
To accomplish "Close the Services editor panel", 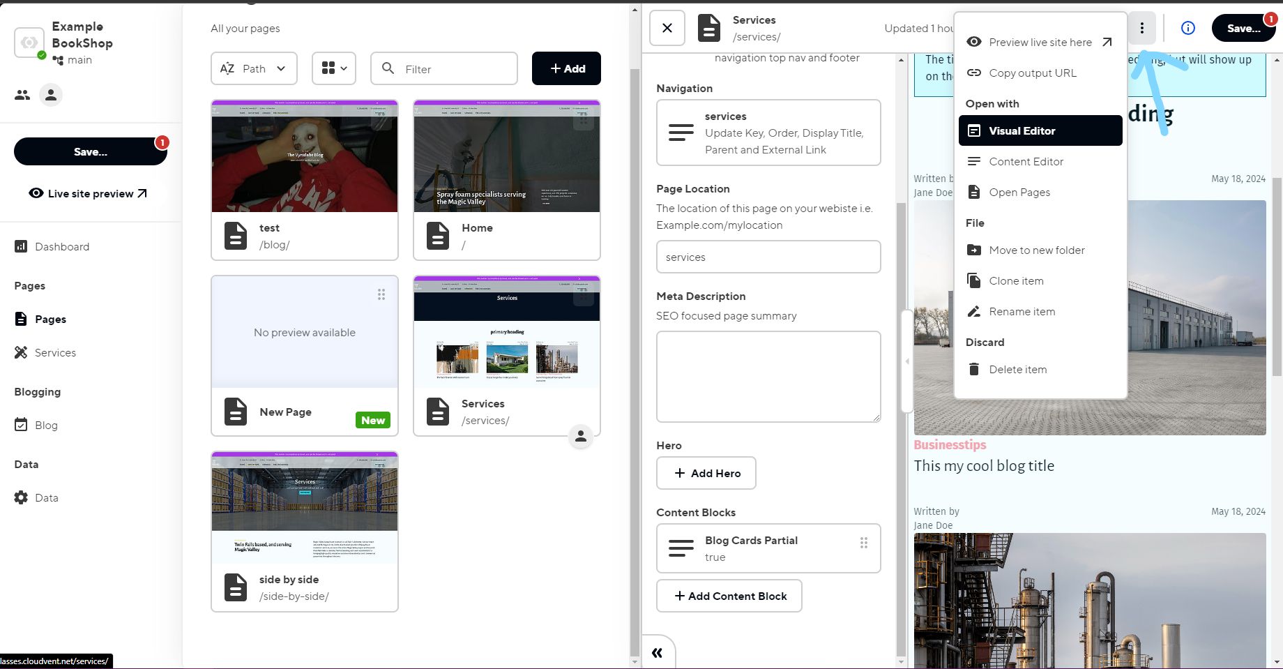I will [x=667, y=29].
